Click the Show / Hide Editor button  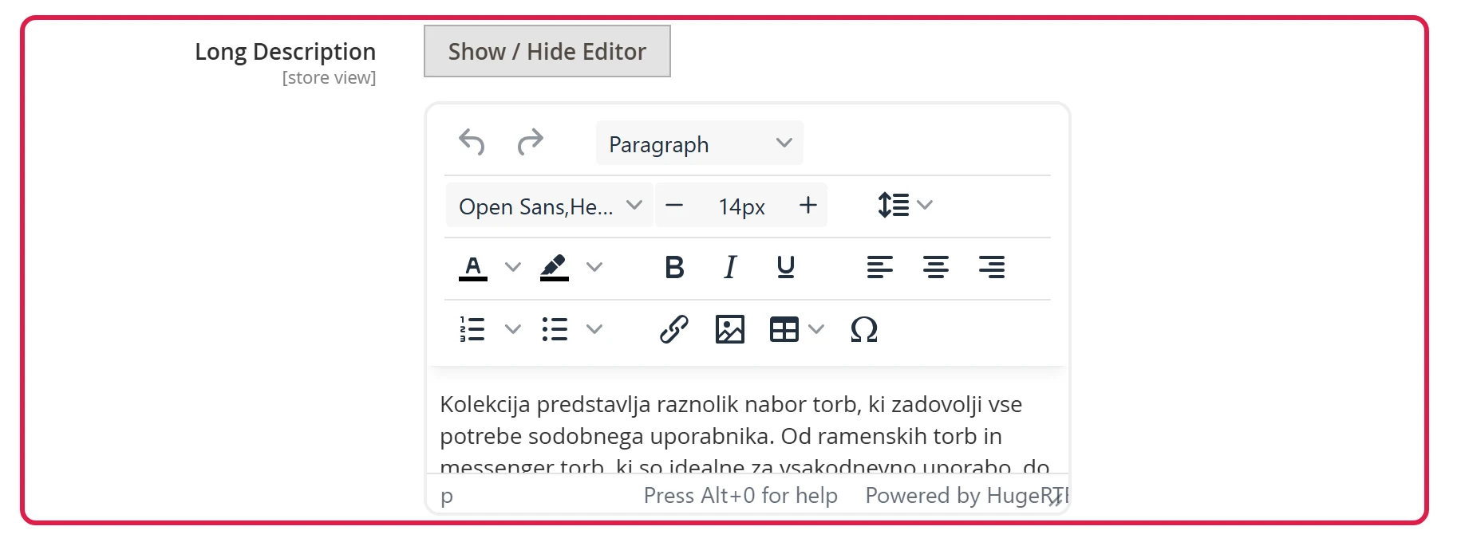pyautogui.click(x=547, y=51)
